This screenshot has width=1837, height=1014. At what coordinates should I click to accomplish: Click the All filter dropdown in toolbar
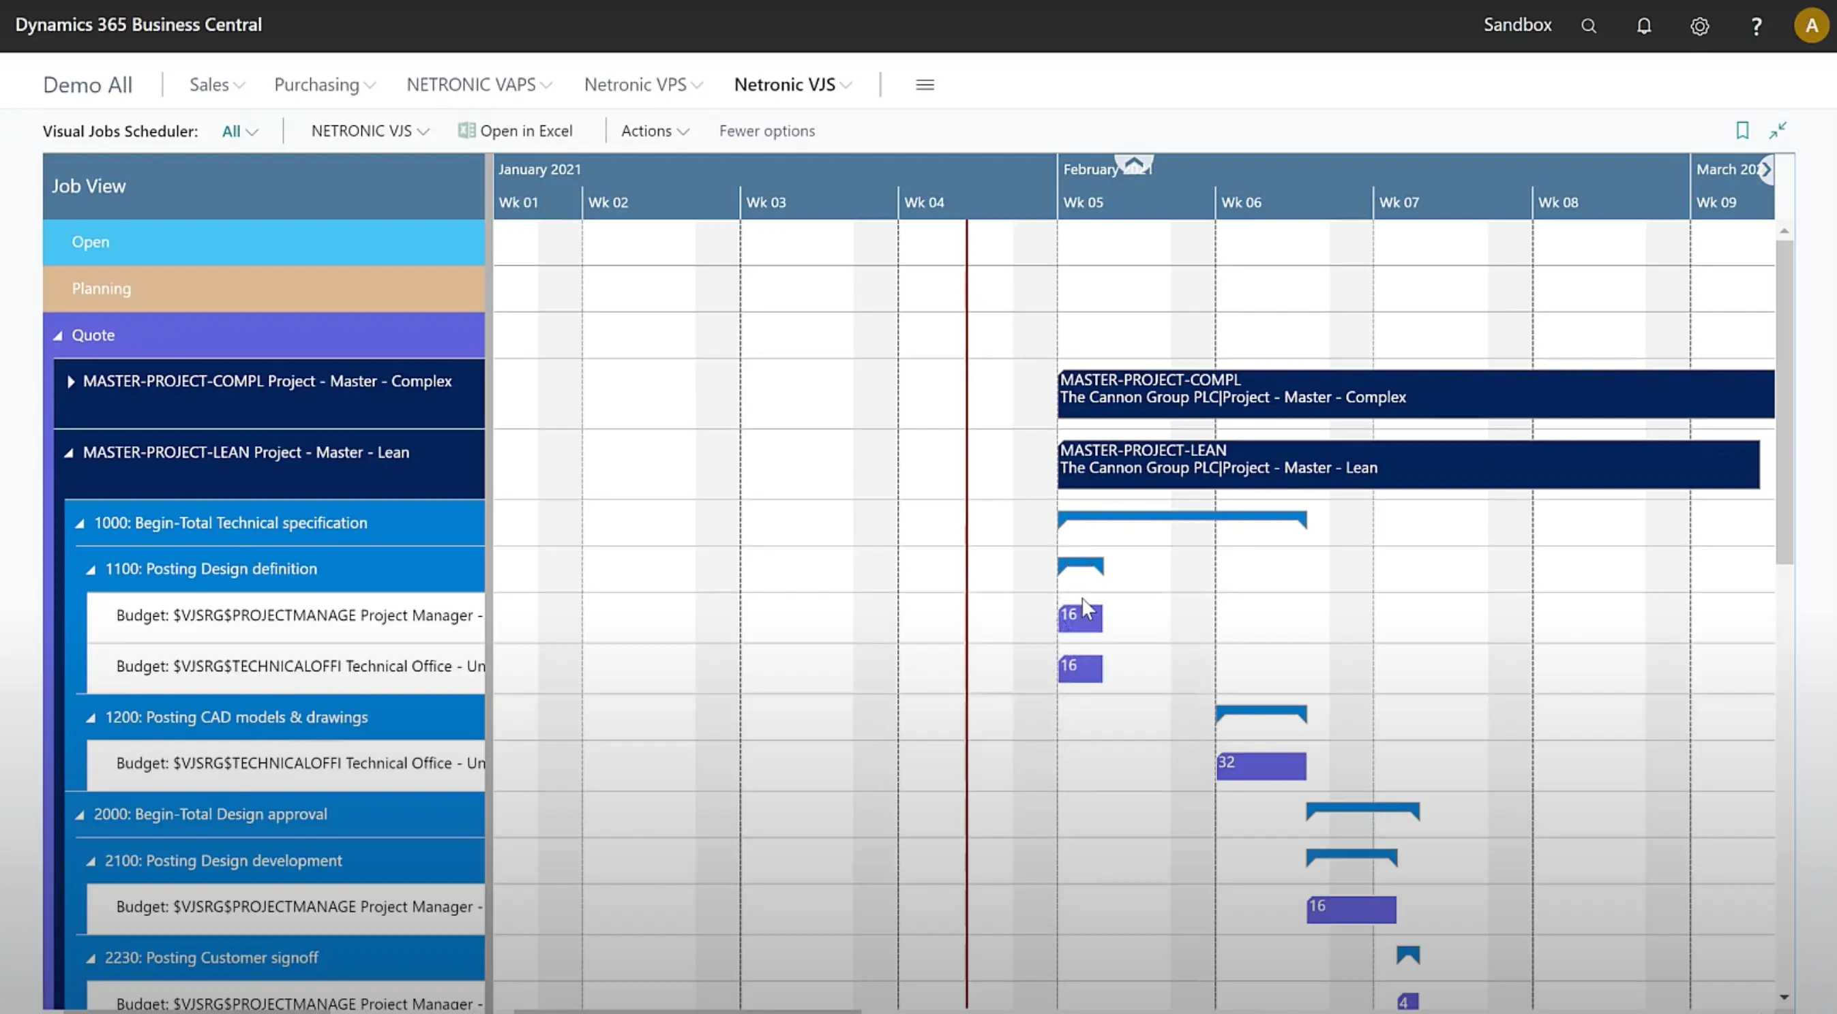pyautogui.click(x=239, y=131)
